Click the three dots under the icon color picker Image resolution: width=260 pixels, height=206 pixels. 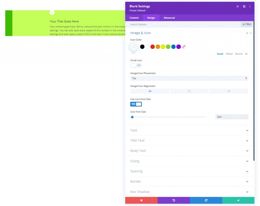134,53
